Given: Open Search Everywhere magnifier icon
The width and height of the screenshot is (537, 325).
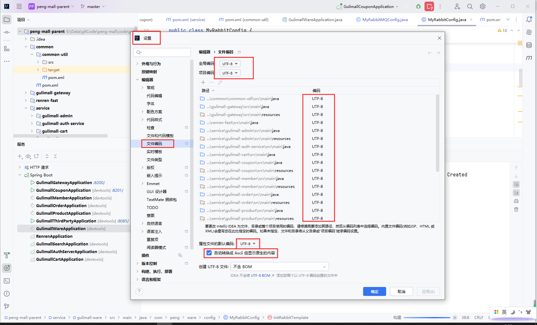Looking at the screenshot, I should (x=470, y=6).
